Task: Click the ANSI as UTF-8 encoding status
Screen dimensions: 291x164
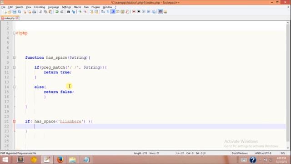Action: (263, 153)
